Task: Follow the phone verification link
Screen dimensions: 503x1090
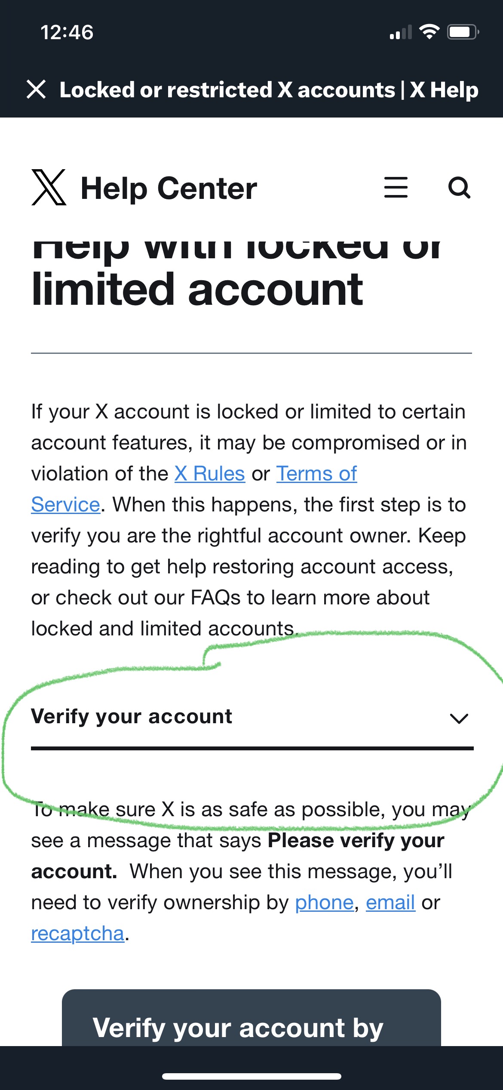Action: 324,903
